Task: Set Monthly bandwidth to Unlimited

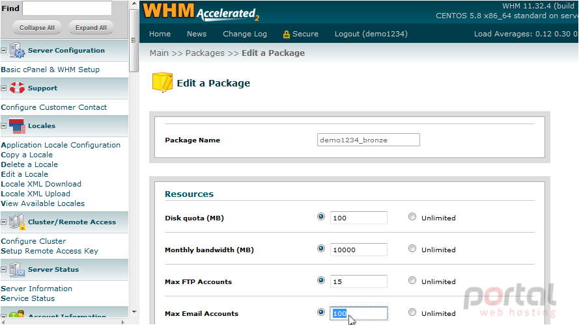Action: [x=412, y=249]
